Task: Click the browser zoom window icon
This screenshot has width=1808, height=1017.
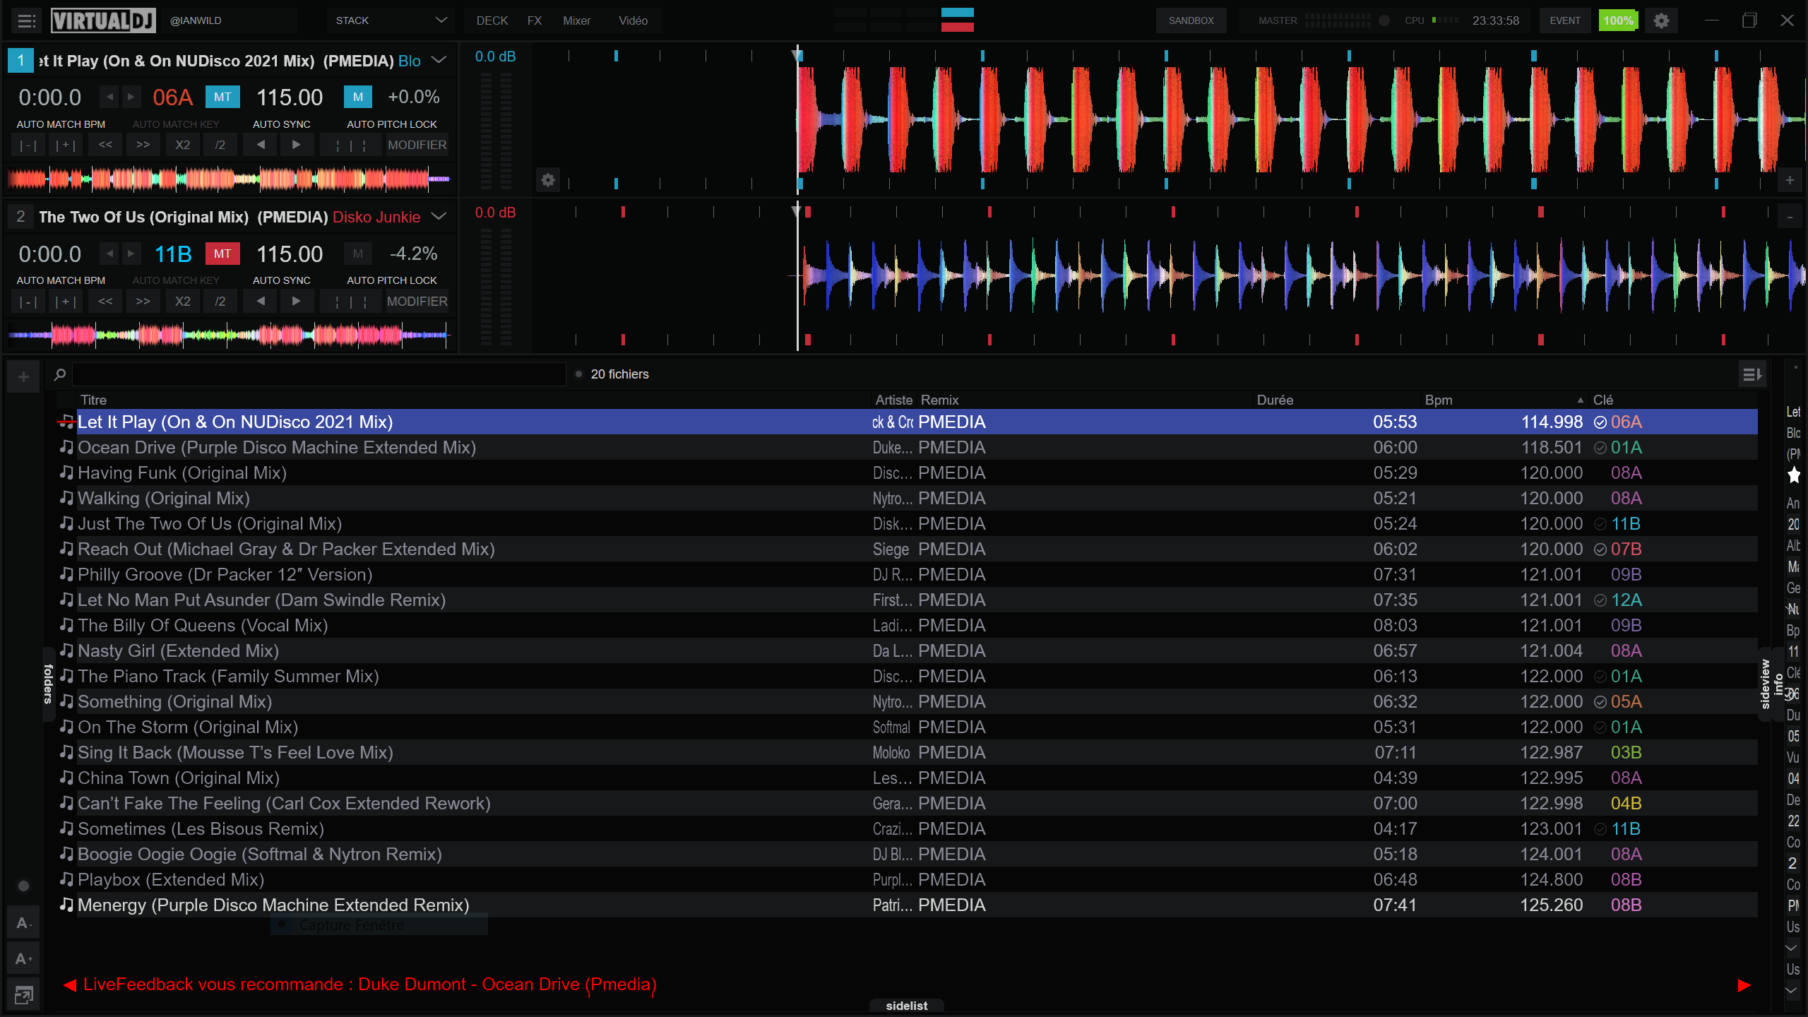Action: (23, 995)
